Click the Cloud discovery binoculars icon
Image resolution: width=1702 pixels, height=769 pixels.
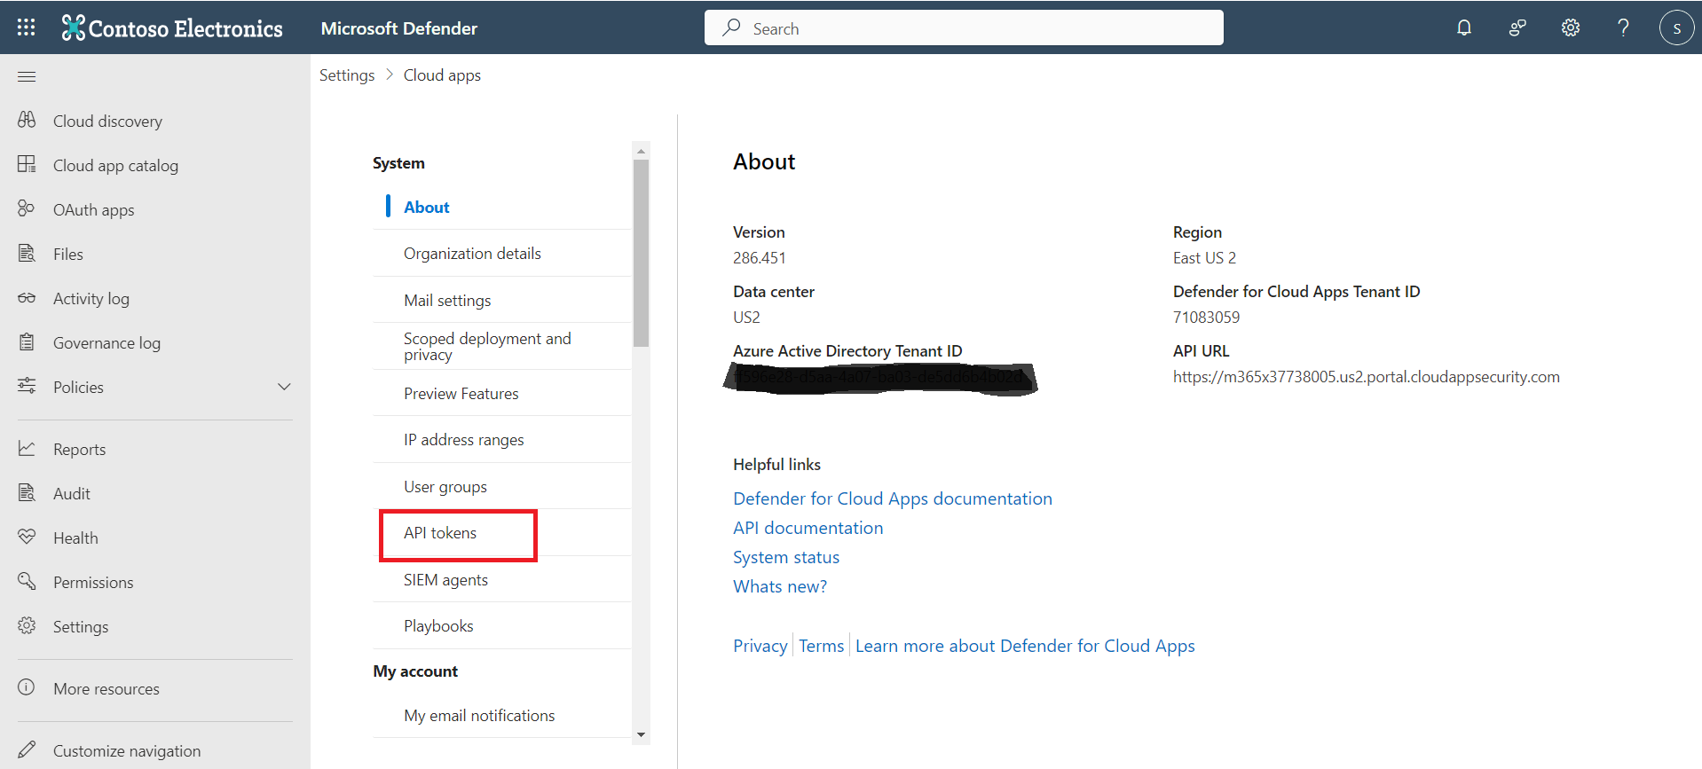point(27,120)
